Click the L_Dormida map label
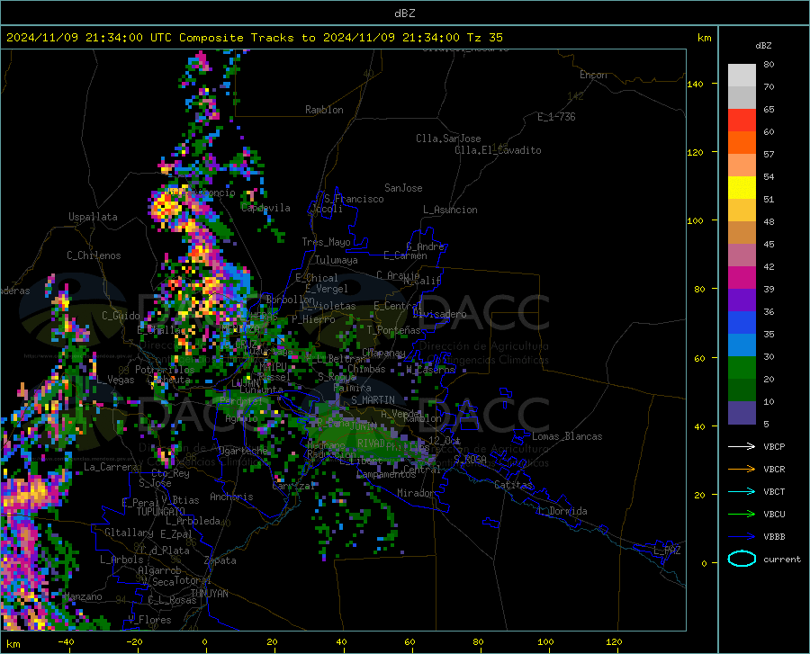The image size is (810, 654). [x=562, y=511]
